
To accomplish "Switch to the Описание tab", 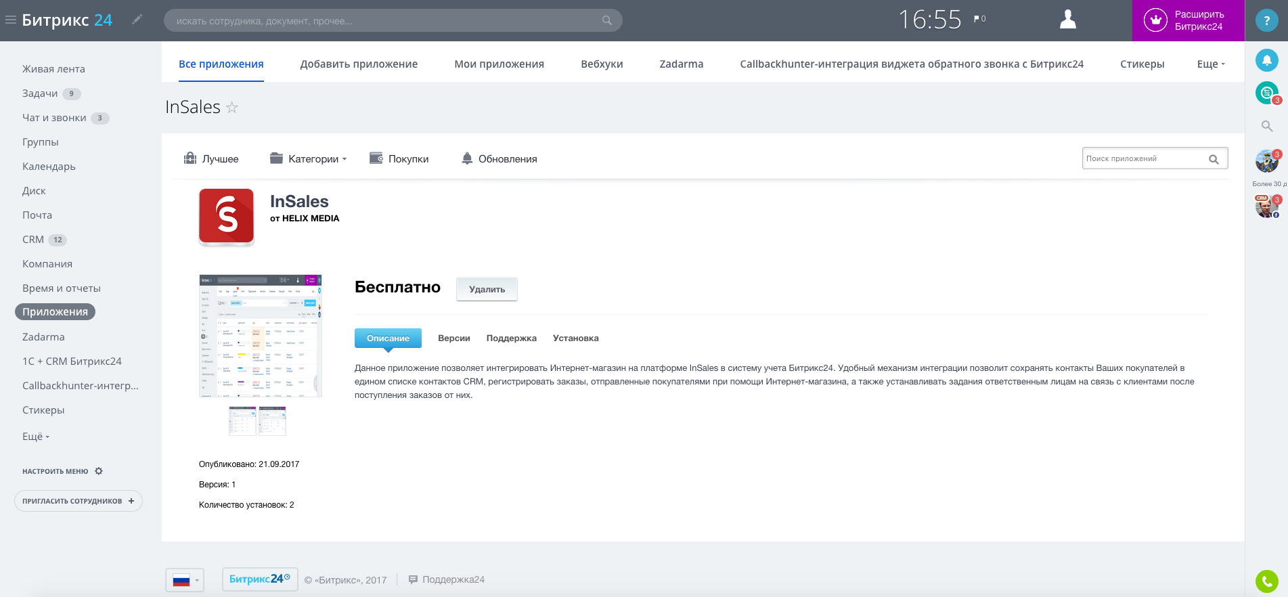I will pos(388,338).
